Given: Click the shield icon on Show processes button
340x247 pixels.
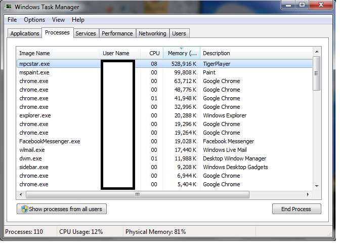Looking at the screenshot, I should point(23,209).
